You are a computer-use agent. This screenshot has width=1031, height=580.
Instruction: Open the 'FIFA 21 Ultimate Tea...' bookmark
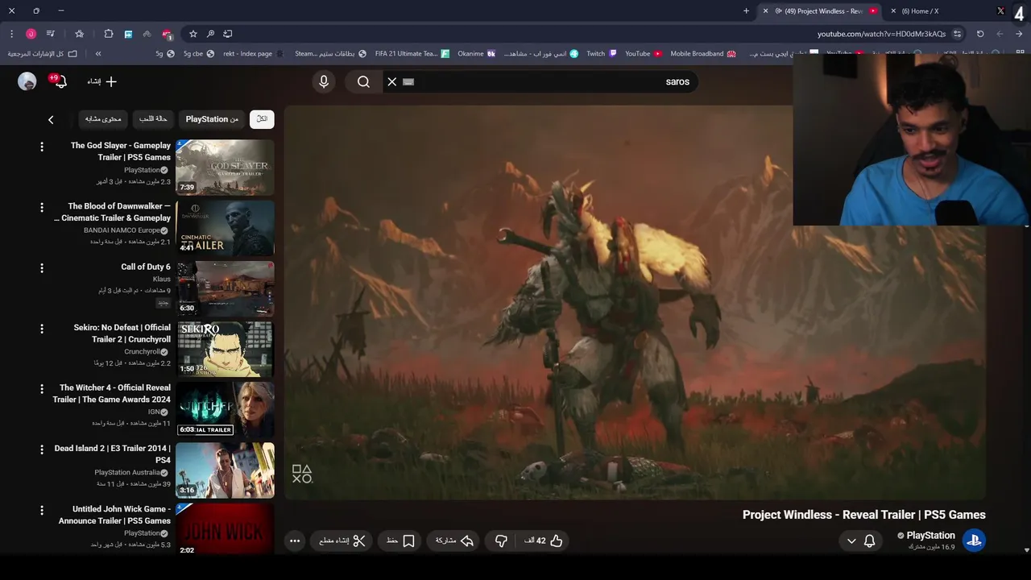412,54
